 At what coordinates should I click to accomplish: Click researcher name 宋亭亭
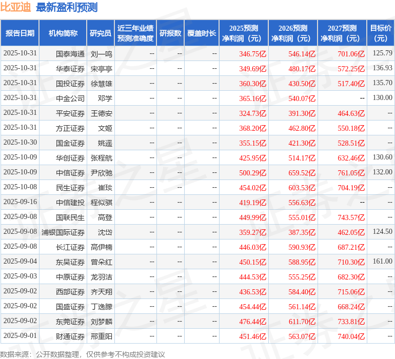101,69
